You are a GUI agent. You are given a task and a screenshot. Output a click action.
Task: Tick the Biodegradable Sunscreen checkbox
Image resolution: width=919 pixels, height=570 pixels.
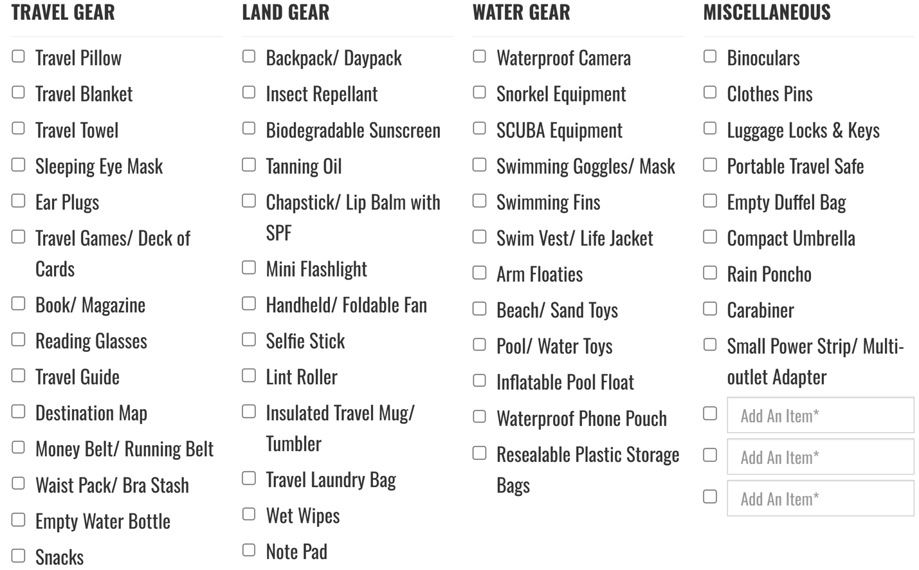pos(249,129)
